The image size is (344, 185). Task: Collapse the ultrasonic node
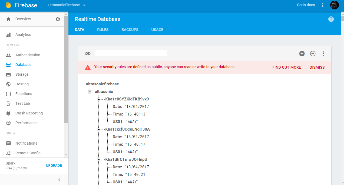(x=90, y=92)
